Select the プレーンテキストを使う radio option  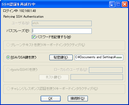8,45
